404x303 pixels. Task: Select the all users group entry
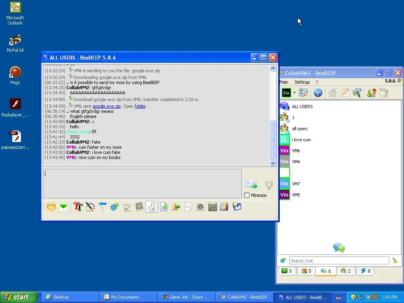click(340, 129)
